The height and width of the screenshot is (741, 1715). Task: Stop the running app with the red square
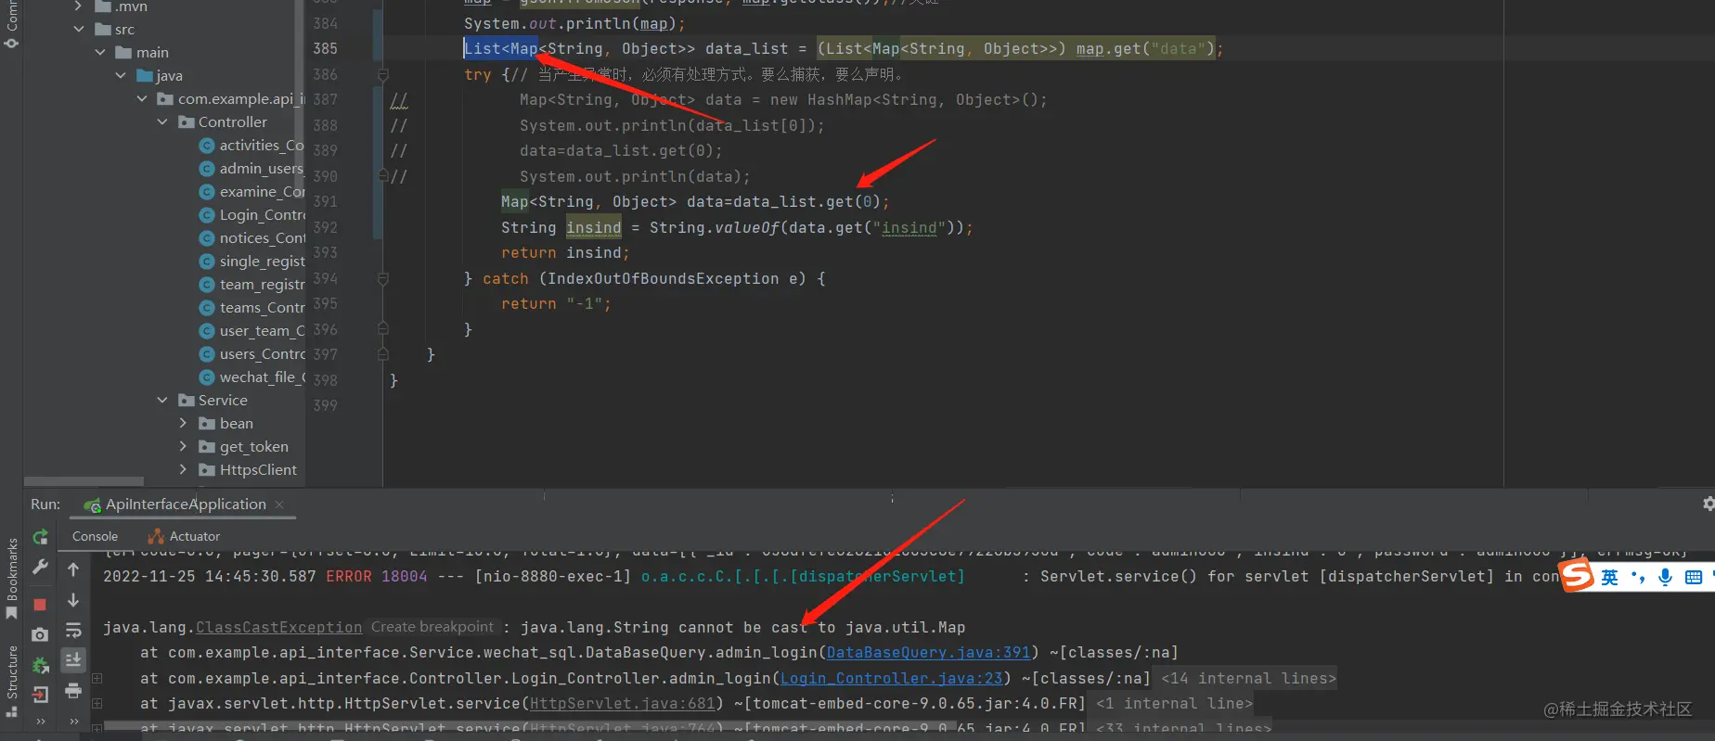(x=40, y=605)
